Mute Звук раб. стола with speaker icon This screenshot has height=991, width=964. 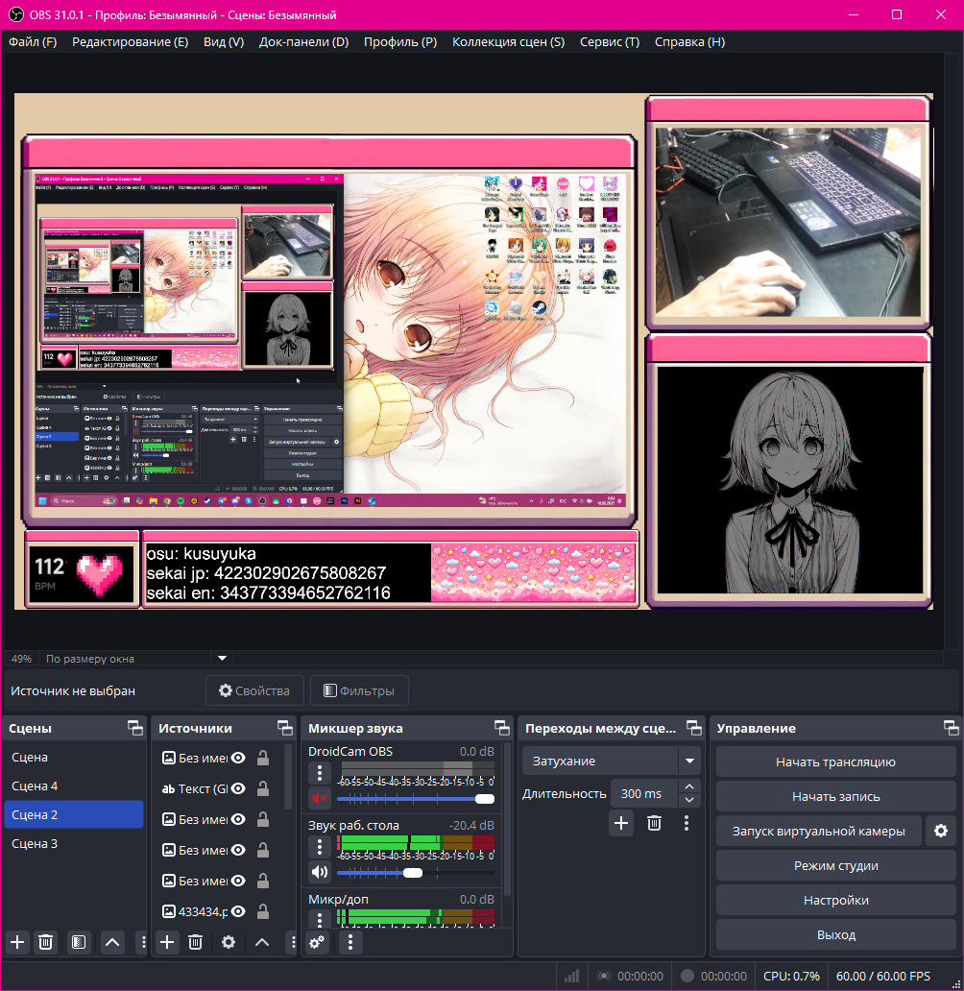[x=320, y=872]
